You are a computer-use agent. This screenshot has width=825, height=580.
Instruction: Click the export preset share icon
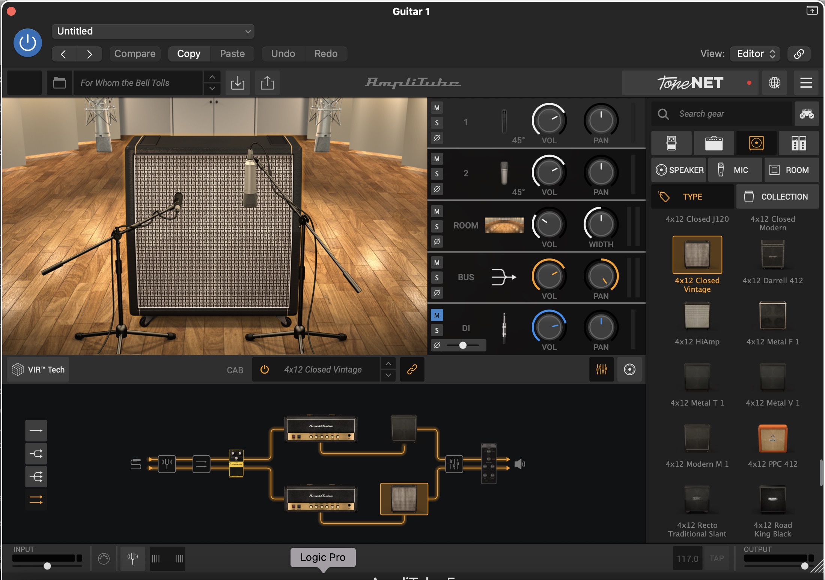[267, 83]
